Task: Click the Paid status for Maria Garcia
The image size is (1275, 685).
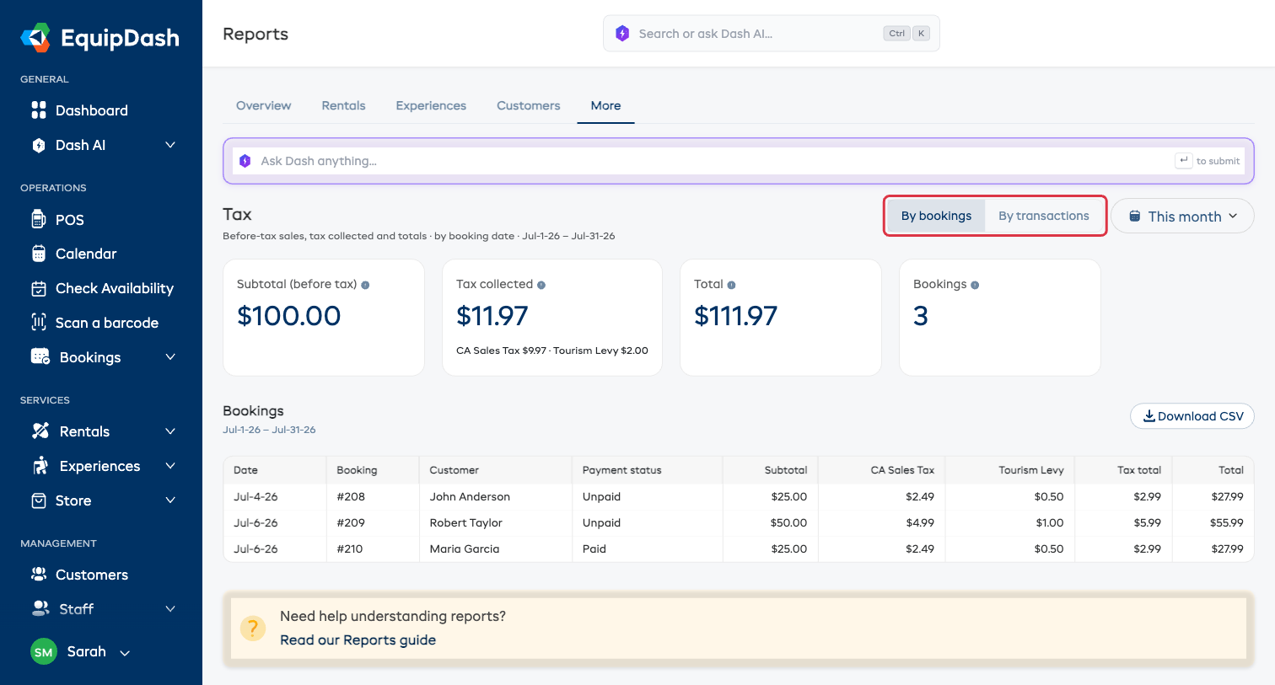Action: (x=594, y=549)
